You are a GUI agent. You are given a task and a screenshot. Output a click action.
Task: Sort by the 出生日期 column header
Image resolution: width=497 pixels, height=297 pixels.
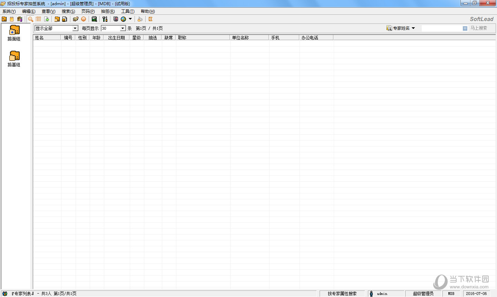pos(117,38)
